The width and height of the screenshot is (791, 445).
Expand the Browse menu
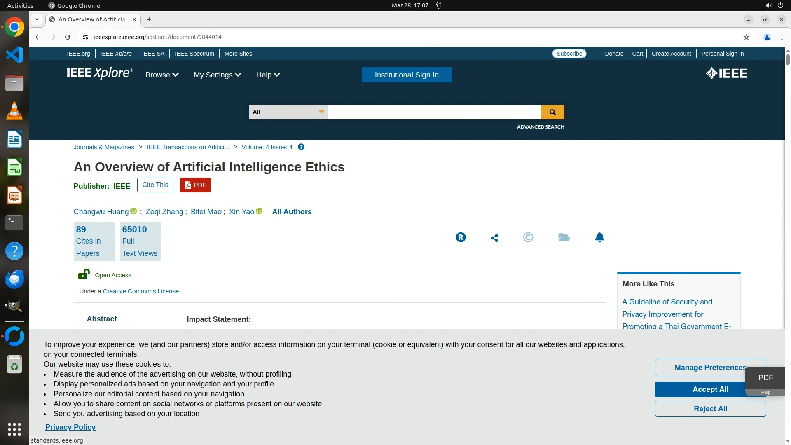click(161, 75)
